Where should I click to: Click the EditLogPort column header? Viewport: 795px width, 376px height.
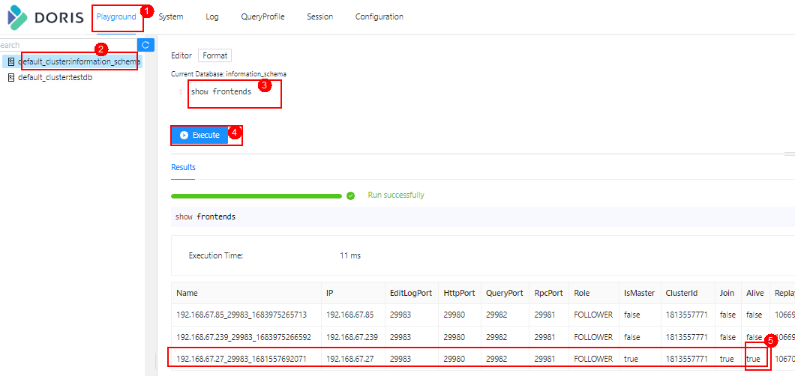coord(411,293)
